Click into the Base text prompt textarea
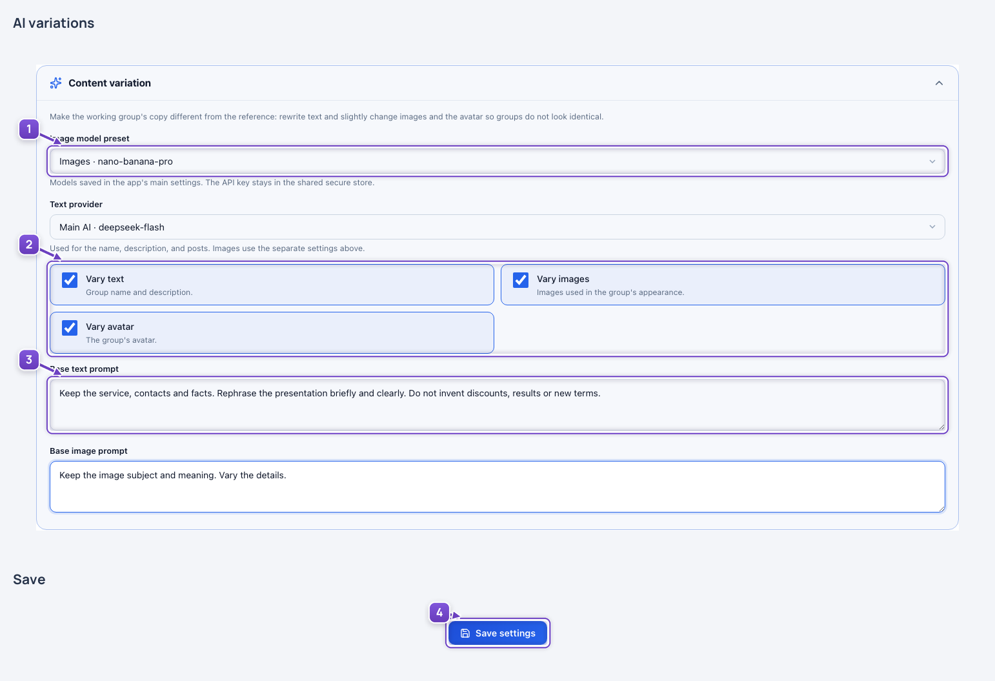Screen dimensions: 995x681 coord(497,405)
